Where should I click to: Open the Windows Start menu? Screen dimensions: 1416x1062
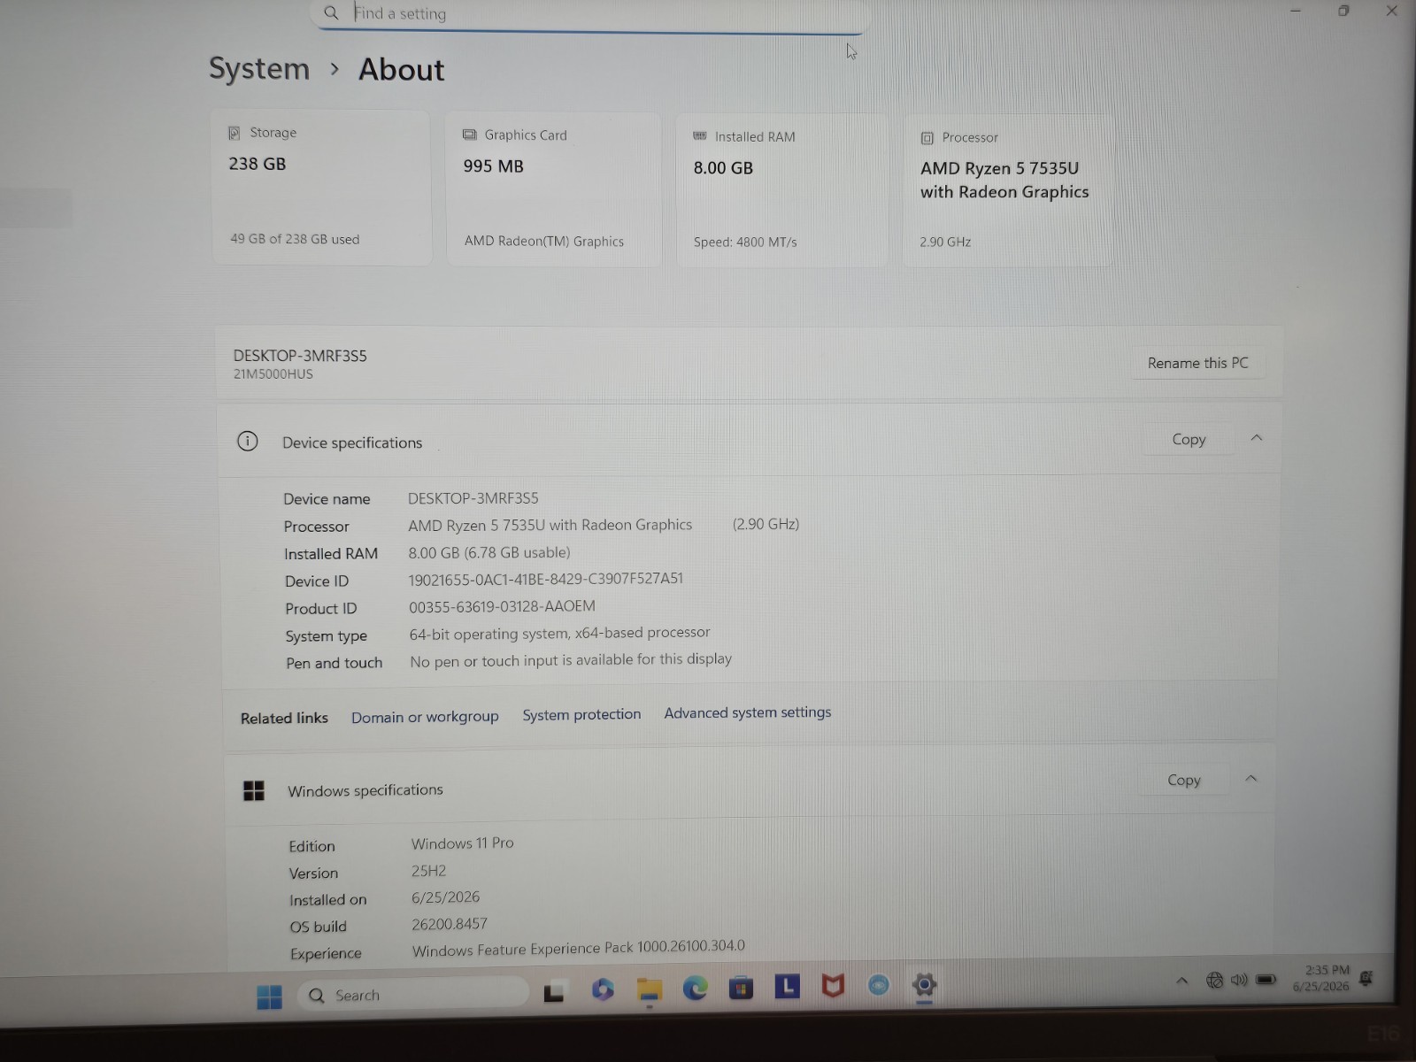(x=269, y=997)
